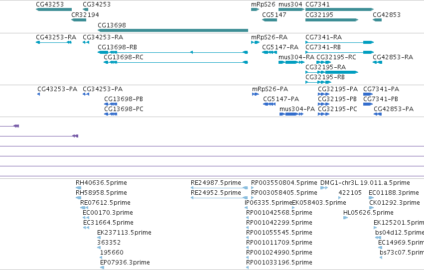Pick the CG13698 gene bar
Screen dimensions: 424x270
pos(173,30)
